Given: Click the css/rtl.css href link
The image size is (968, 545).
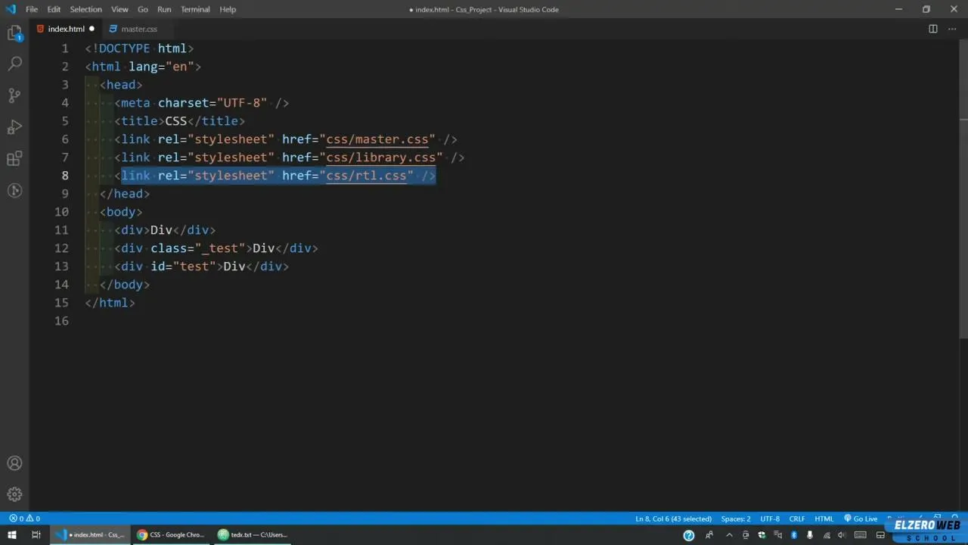Looking at the screenshot, I should (x=366, y=176).
